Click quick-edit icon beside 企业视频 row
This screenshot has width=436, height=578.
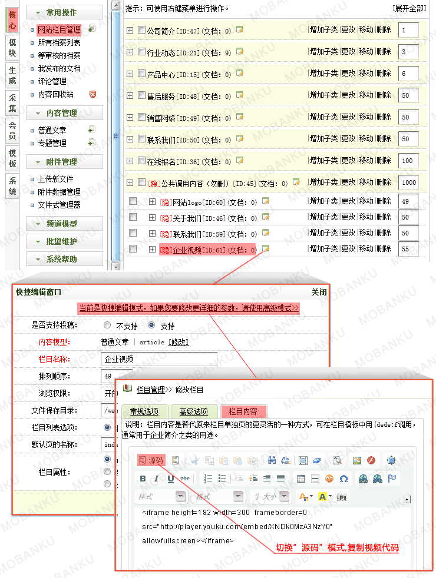(266, 249)
